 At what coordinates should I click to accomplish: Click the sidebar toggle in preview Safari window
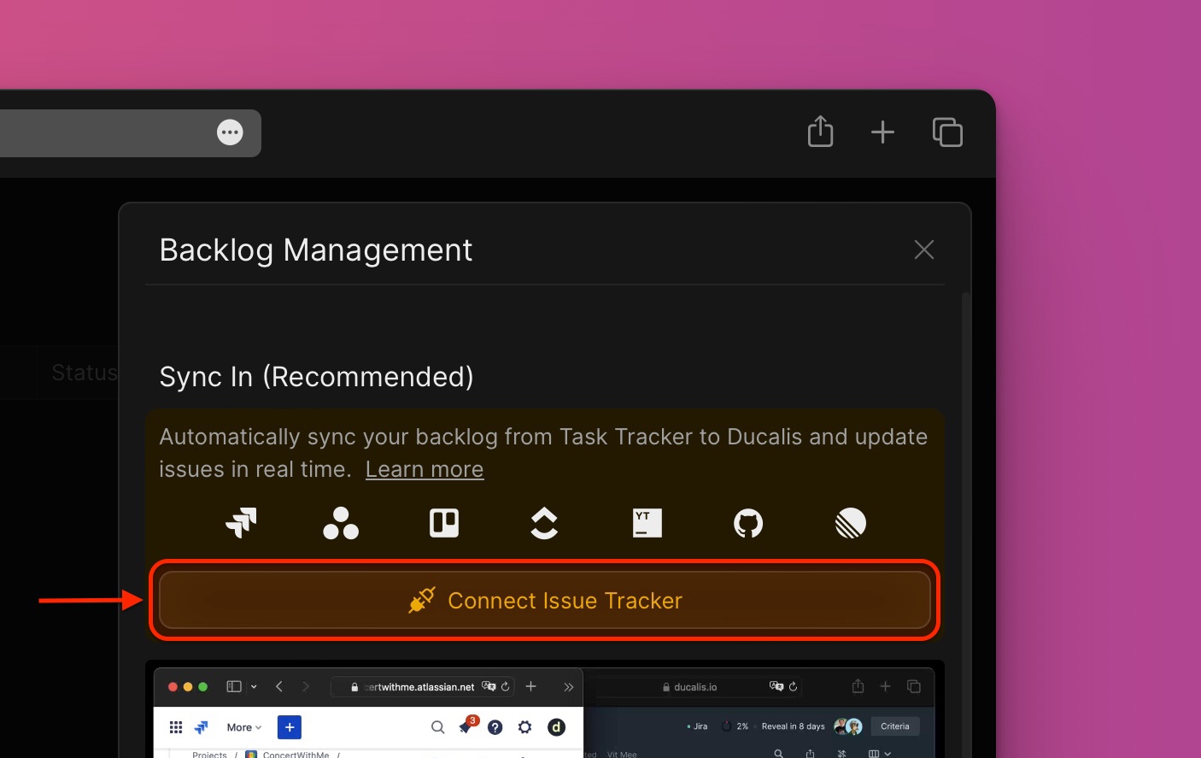233,686
